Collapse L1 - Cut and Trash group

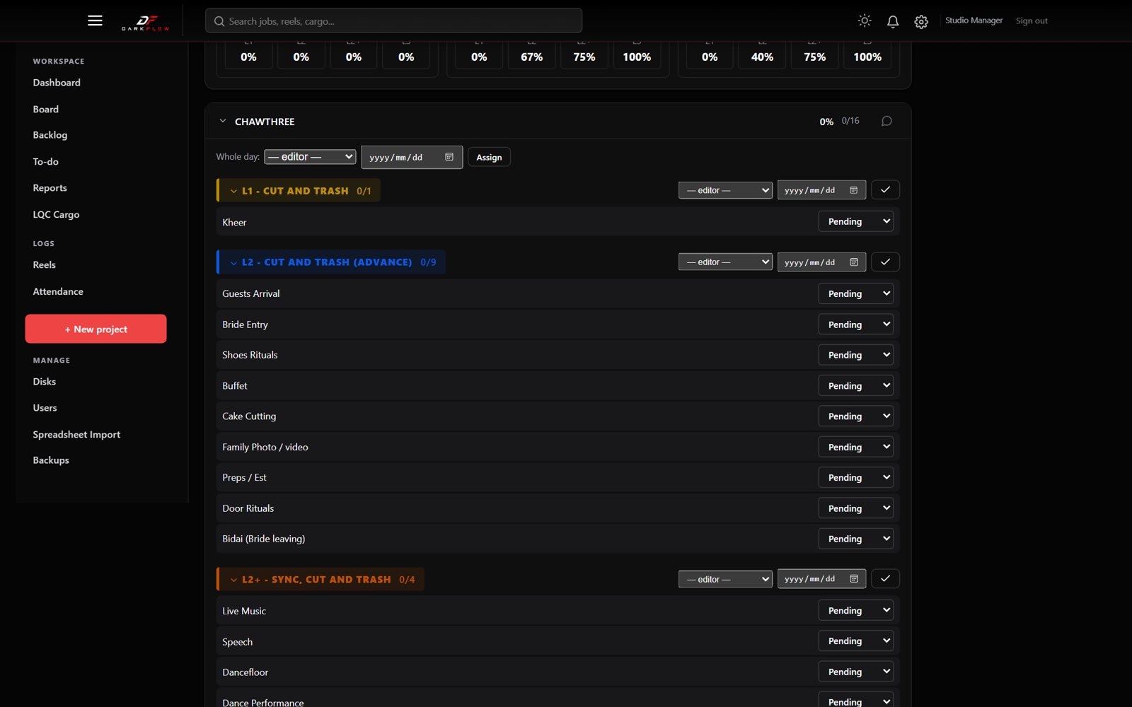[233, 191]
